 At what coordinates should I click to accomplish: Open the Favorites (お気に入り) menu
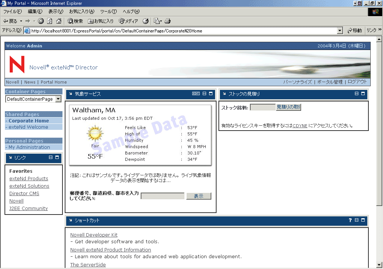click(82, 12)
